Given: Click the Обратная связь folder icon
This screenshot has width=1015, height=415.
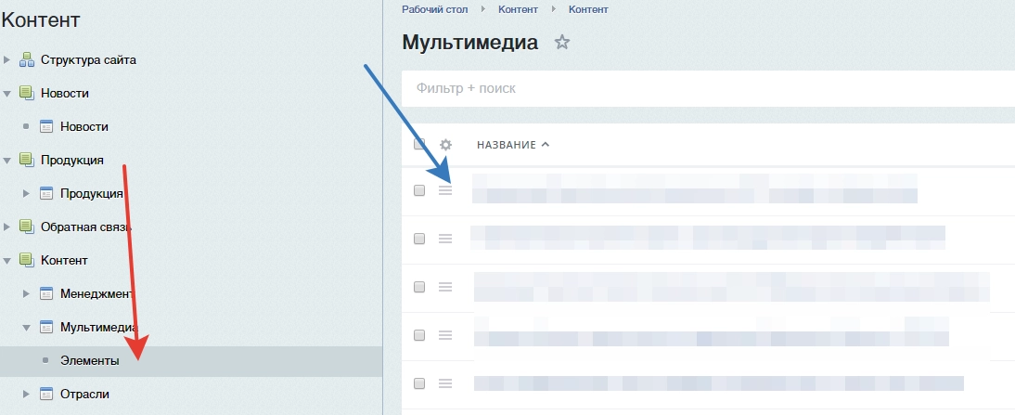Looking at the screenshot, I should pyautogui.click(x=27, y=227).
